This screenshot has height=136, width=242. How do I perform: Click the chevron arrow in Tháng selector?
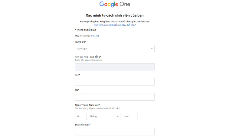pos(117,116)
